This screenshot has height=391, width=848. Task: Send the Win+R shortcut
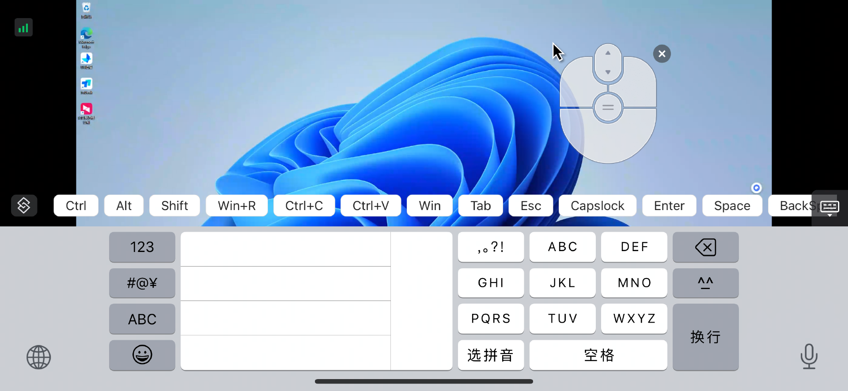pos(237,206)
